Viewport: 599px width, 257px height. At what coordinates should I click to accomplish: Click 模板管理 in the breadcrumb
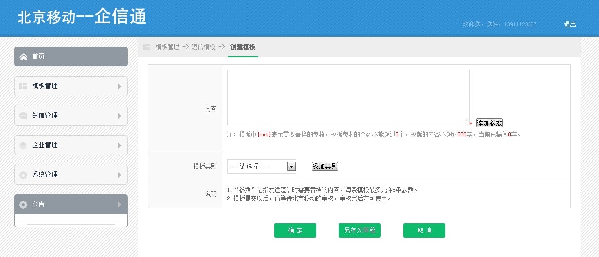click(168, 47)
